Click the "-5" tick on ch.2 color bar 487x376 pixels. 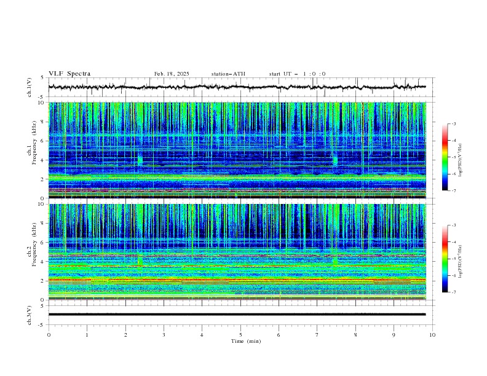[454, 259]
